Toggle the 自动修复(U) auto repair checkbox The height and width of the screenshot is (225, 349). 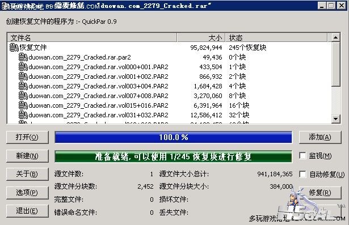(302, 174)
